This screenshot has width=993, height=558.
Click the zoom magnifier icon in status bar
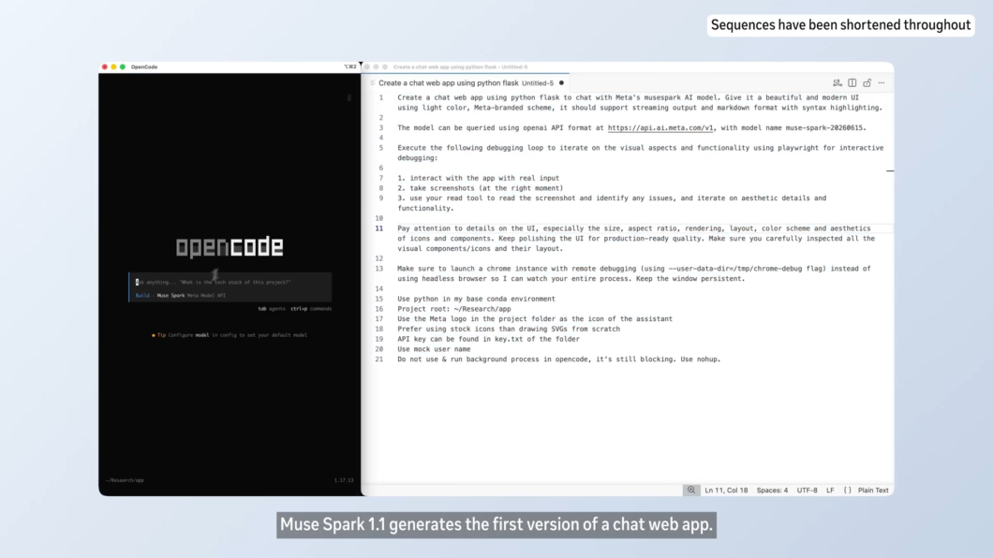point(691,490)
